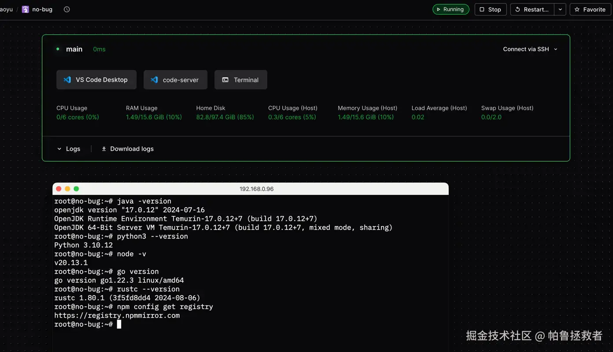Open the Terminal app button
Viewport: 613px width, 352px height.
pyautogui.click(x=241, y=80)
